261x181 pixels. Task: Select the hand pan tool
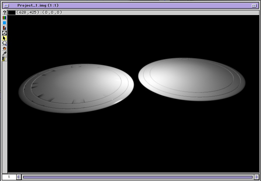pyautogui.click(x=4, y=48)
